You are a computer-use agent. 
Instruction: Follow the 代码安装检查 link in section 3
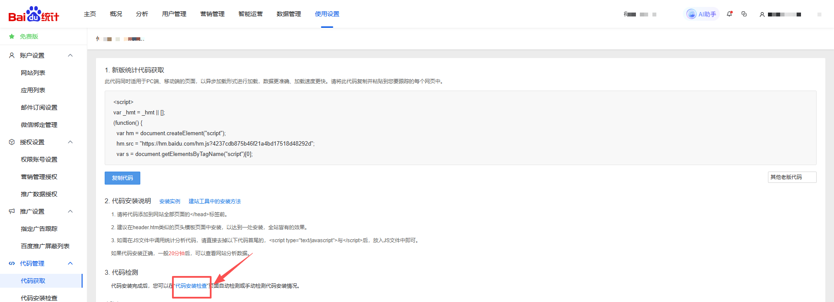191,286
